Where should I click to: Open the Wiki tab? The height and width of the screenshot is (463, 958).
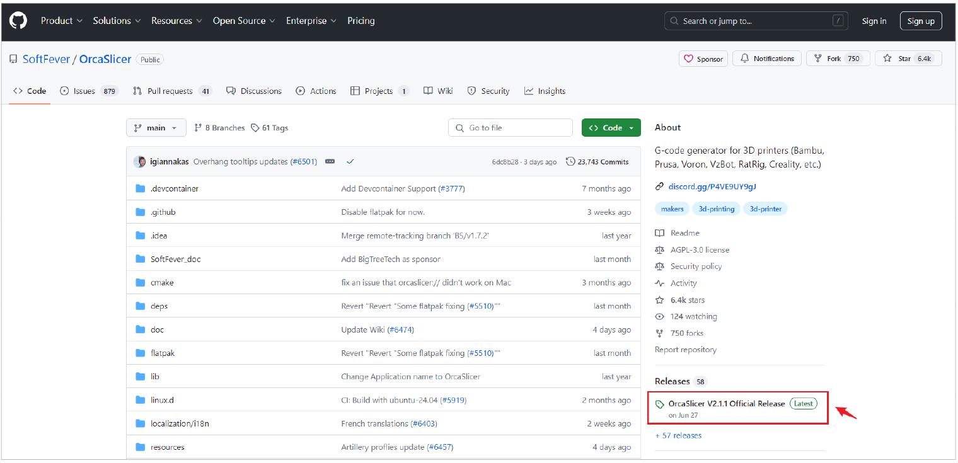pos(438,91)
